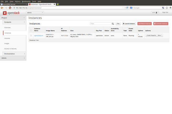The image size is (172, 114).
Task: Click the Soft Reboot Instances button
Action: [x=145, y=24]
